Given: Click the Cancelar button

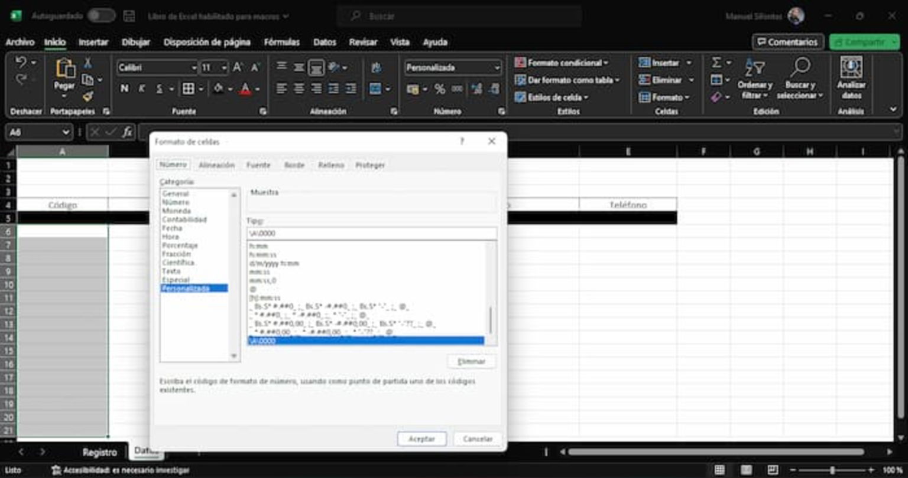Looking at the screenshot, I should pyautogui.click(x=478, y=439).
